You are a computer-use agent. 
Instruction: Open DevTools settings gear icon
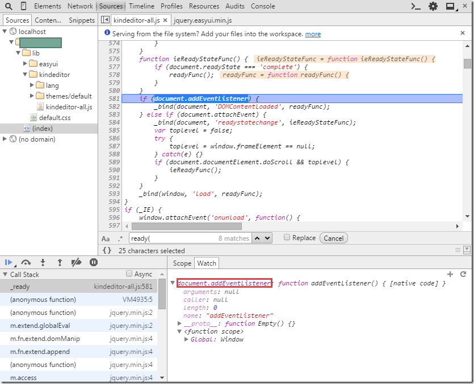coord(433,6)
